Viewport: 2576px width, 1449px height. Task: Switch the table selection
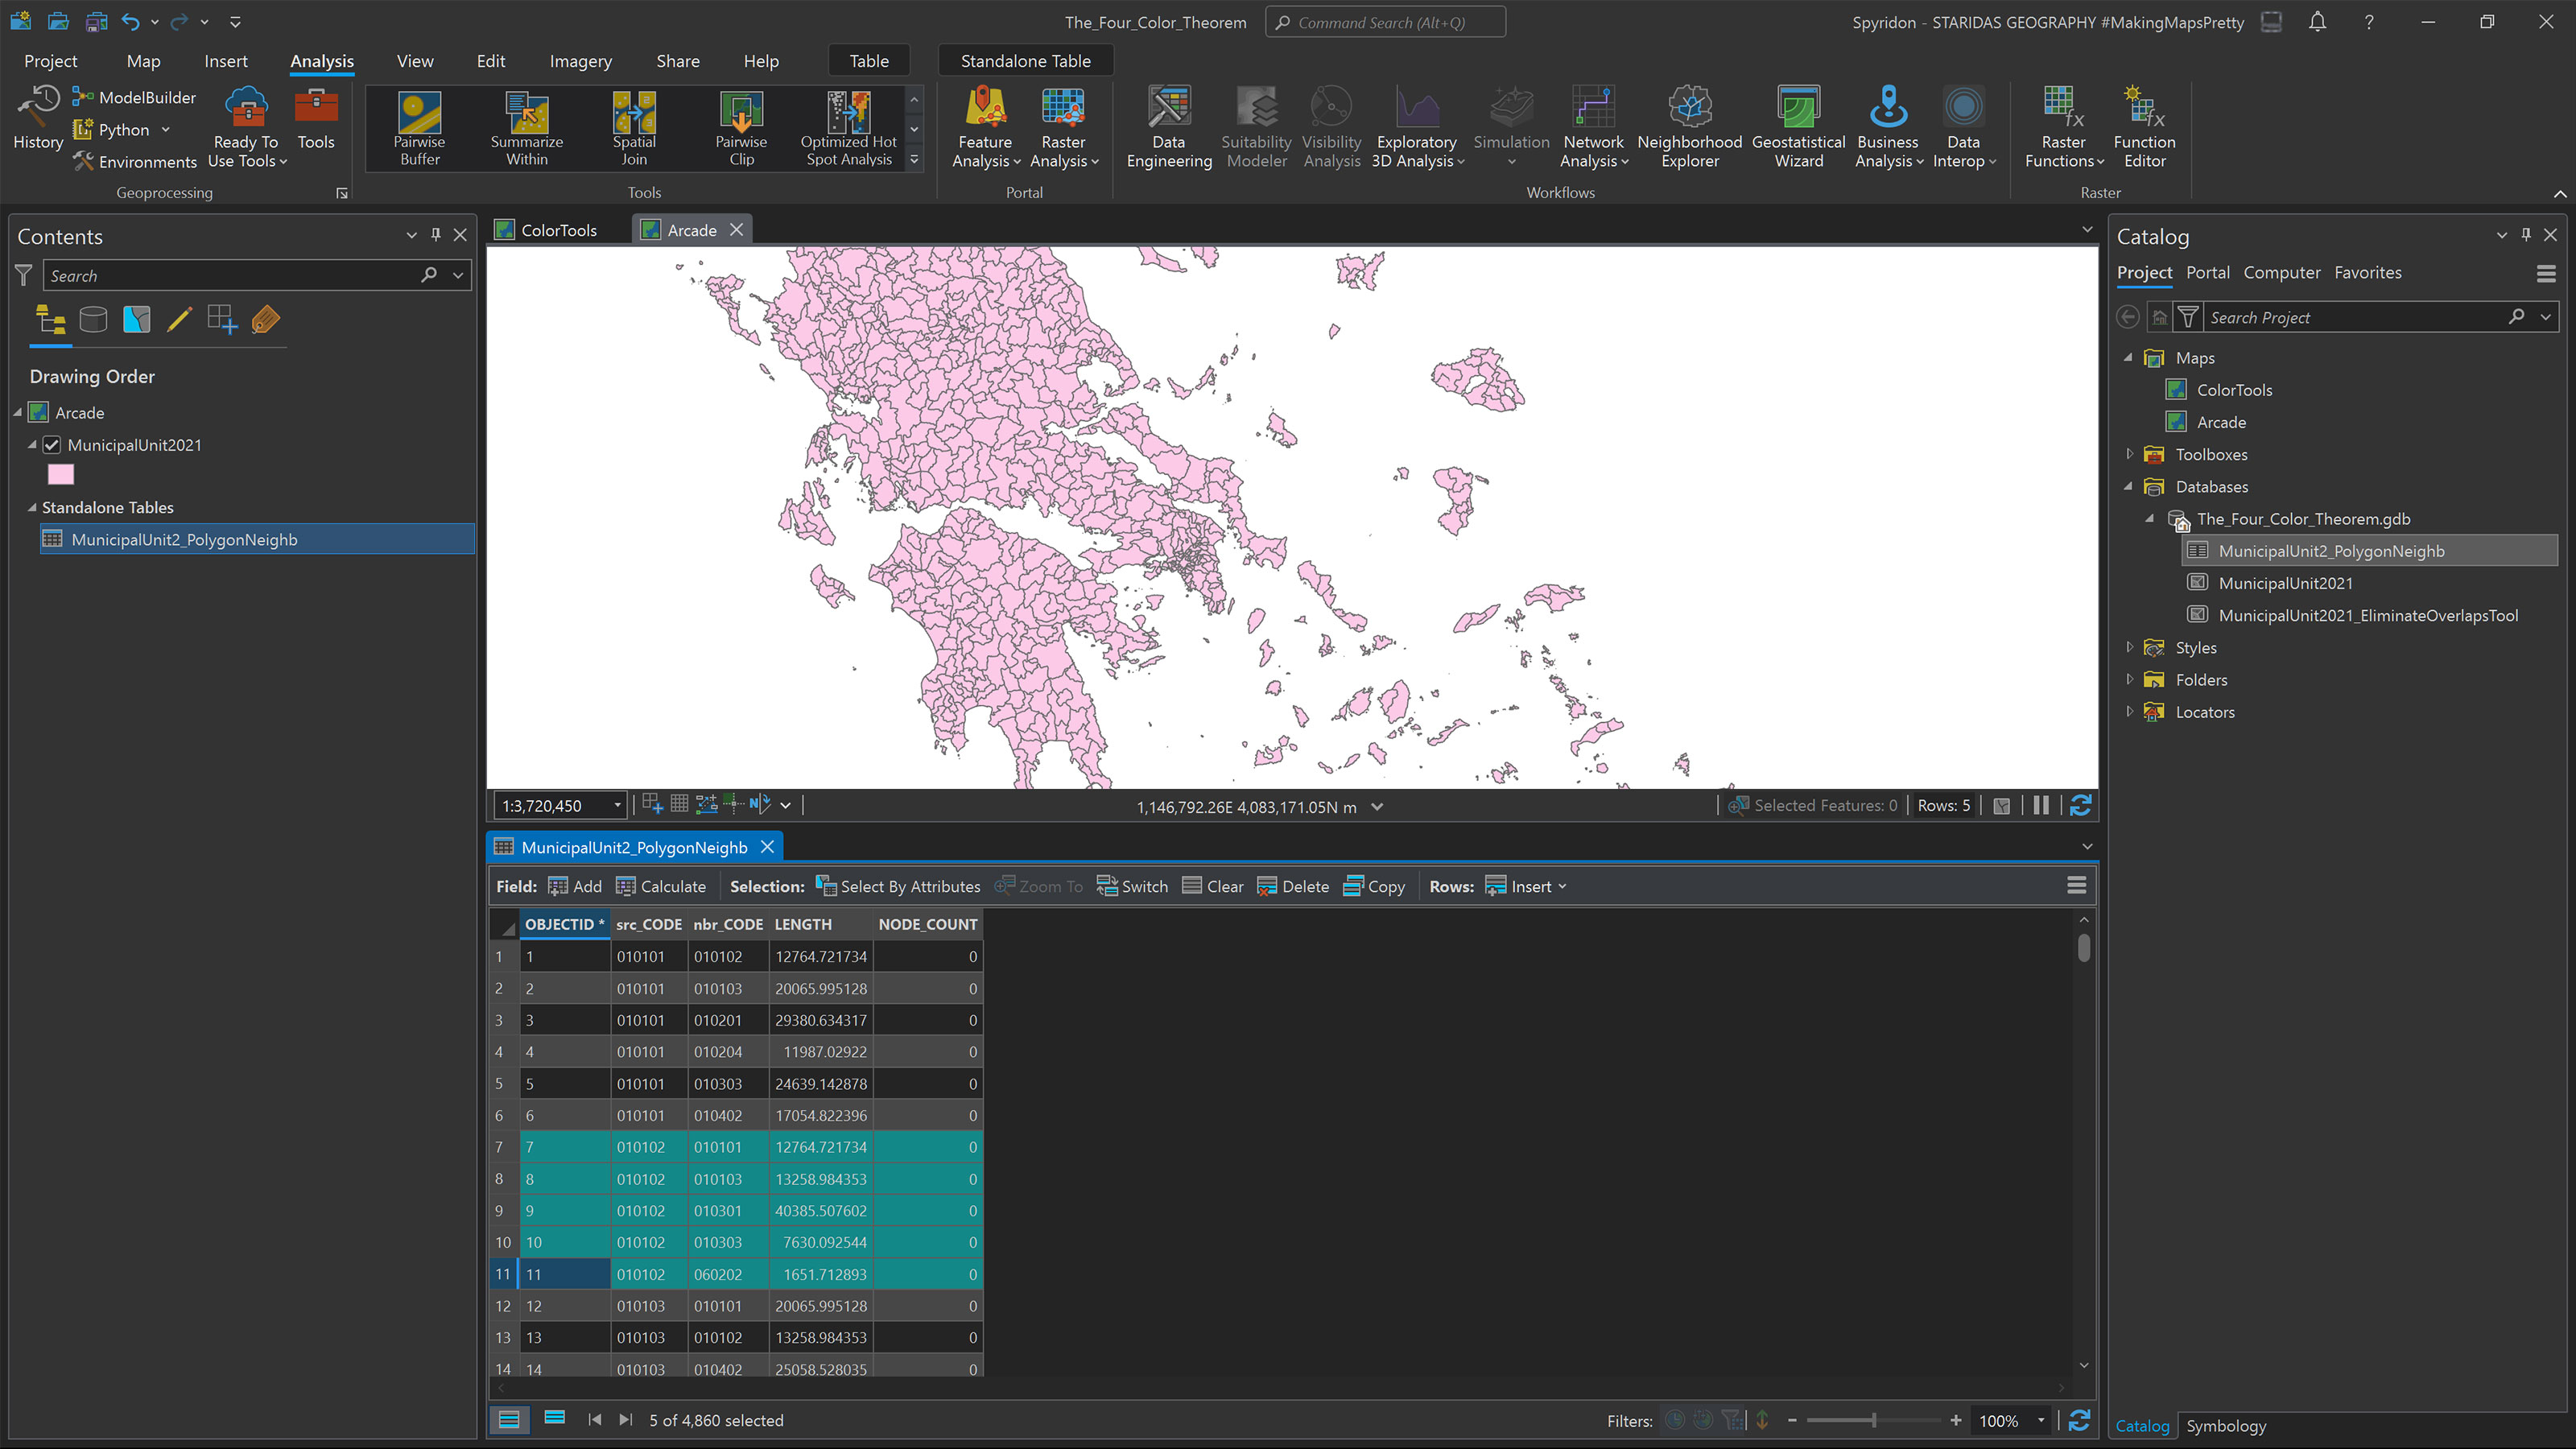click(x=1132, y=886)
